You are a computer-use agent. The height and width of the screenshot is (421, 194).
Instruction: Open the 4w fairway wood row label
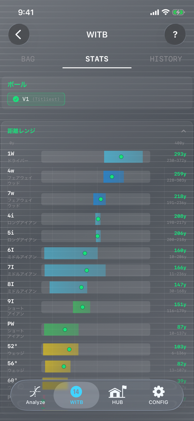click(x=11, y=171)
